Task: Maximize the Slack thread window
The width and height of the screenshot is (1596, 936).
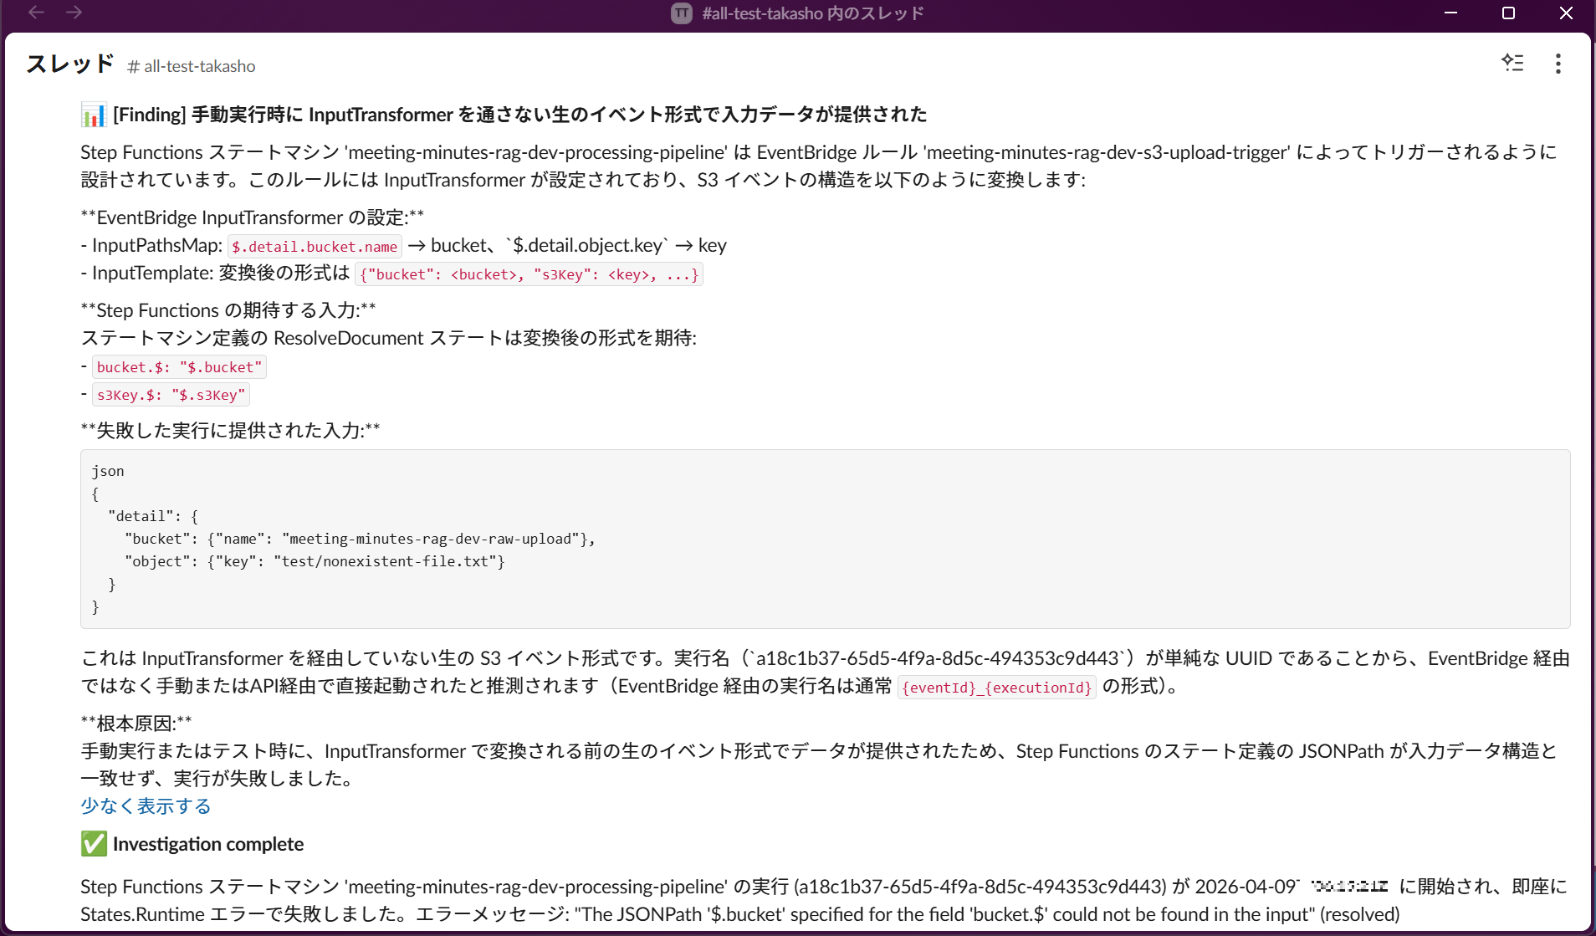Action: pos(1508,13)
